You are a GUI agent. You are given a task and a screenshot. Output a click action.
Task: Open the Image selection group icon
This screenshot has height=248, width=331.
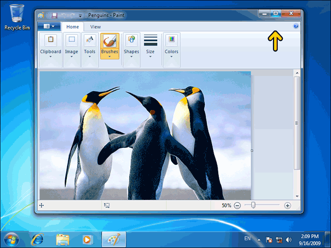pos(71,40)
